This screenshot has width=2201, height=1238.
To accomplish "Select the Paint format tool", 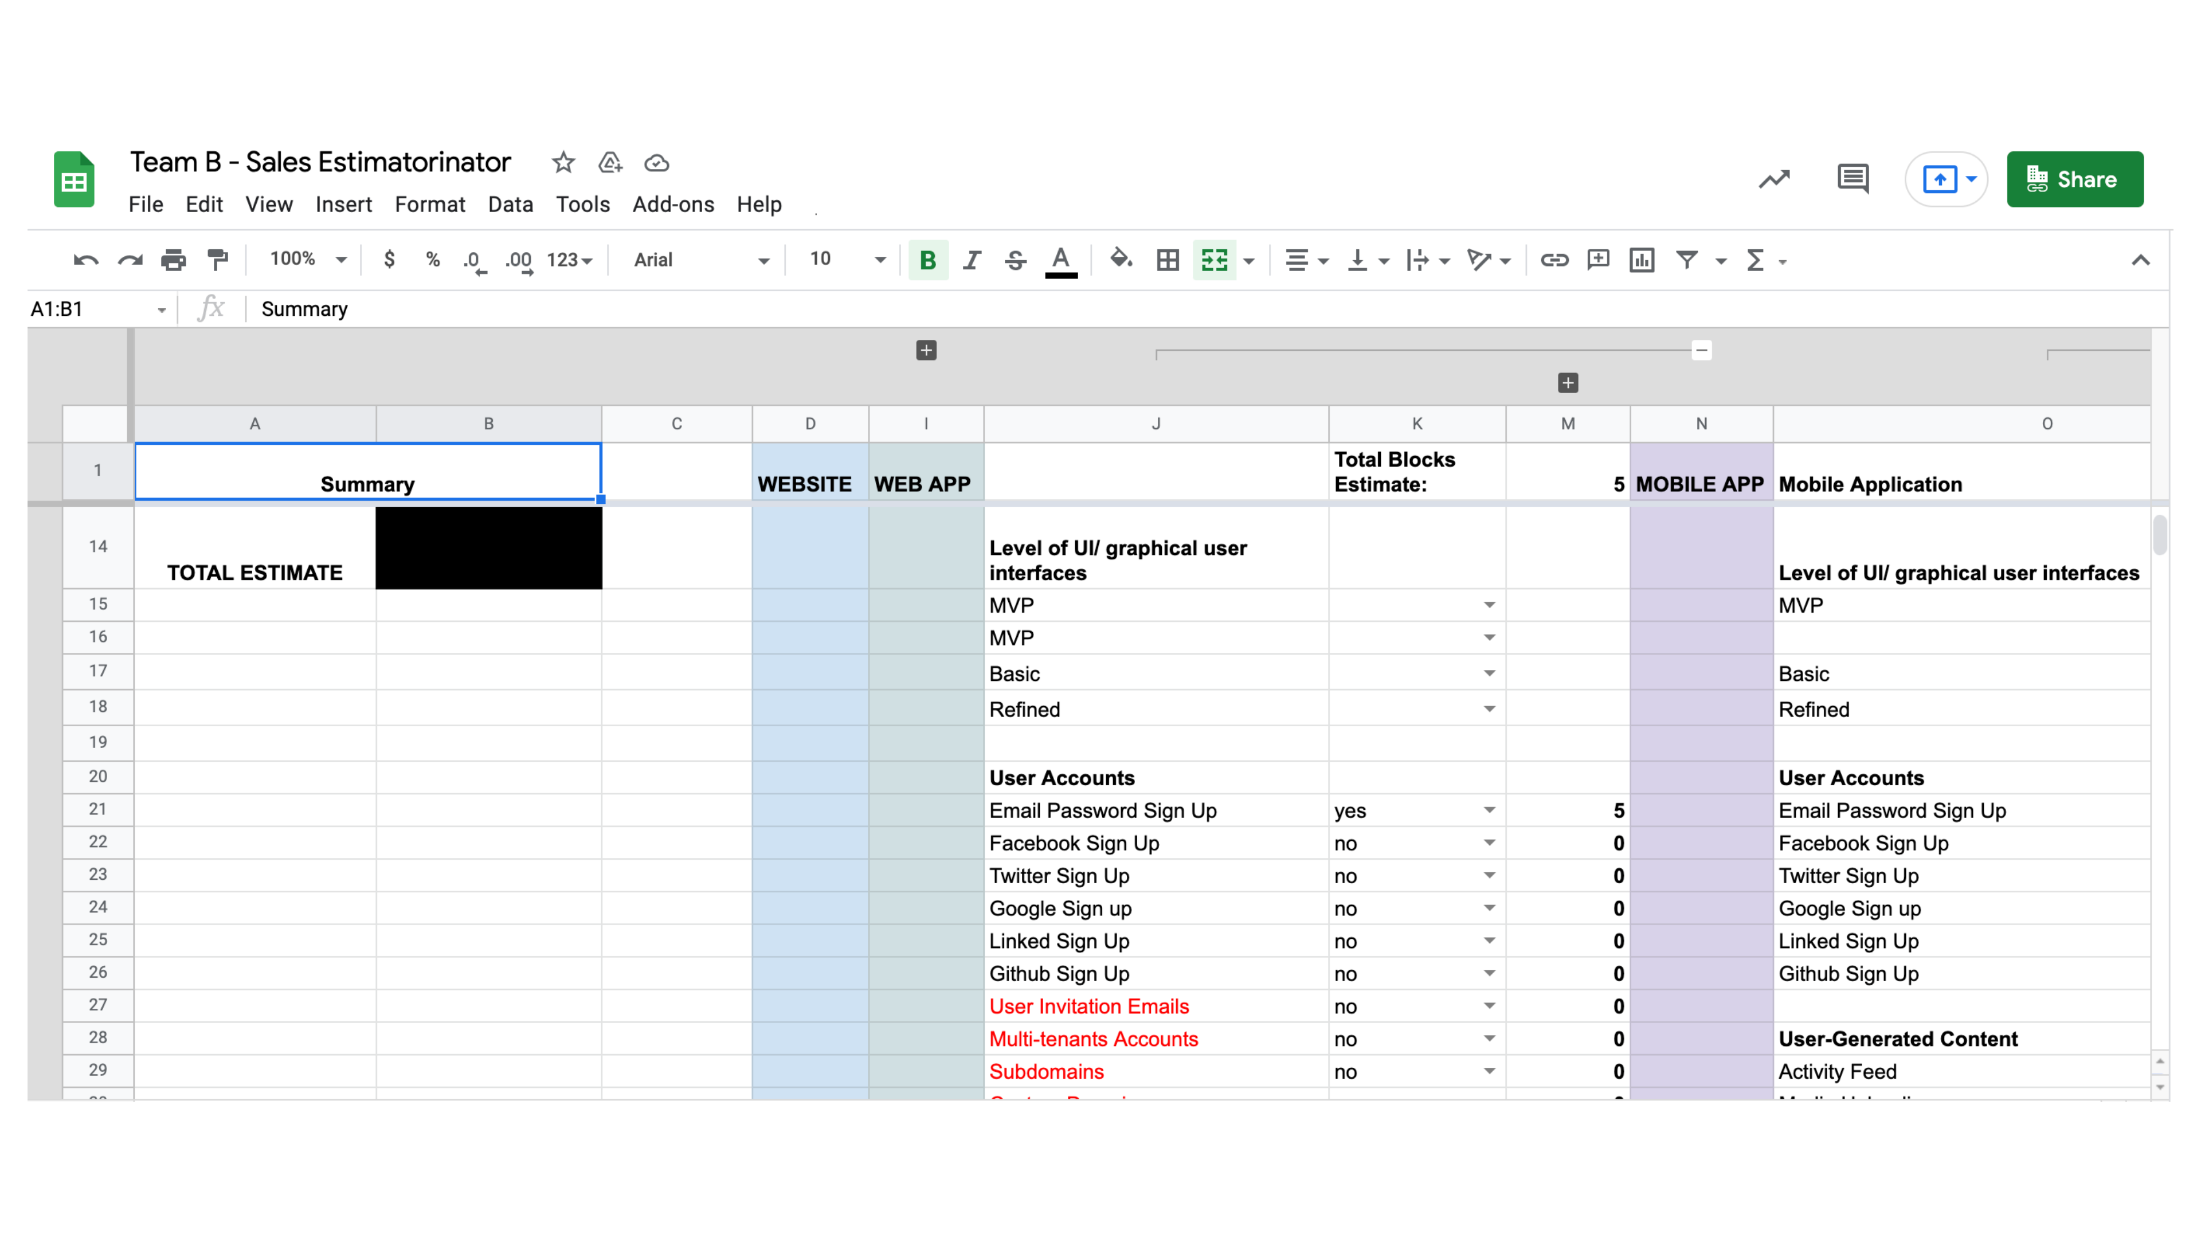I will 217,260.
